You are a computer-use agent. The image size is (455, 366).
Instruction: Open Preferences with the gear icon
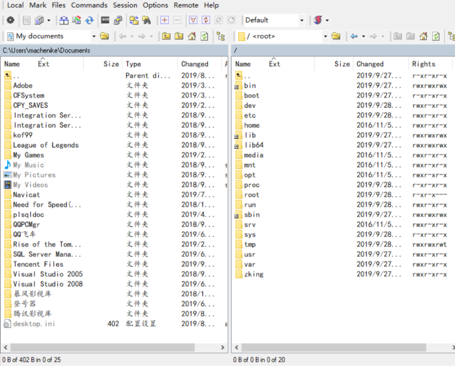(10, 20)
